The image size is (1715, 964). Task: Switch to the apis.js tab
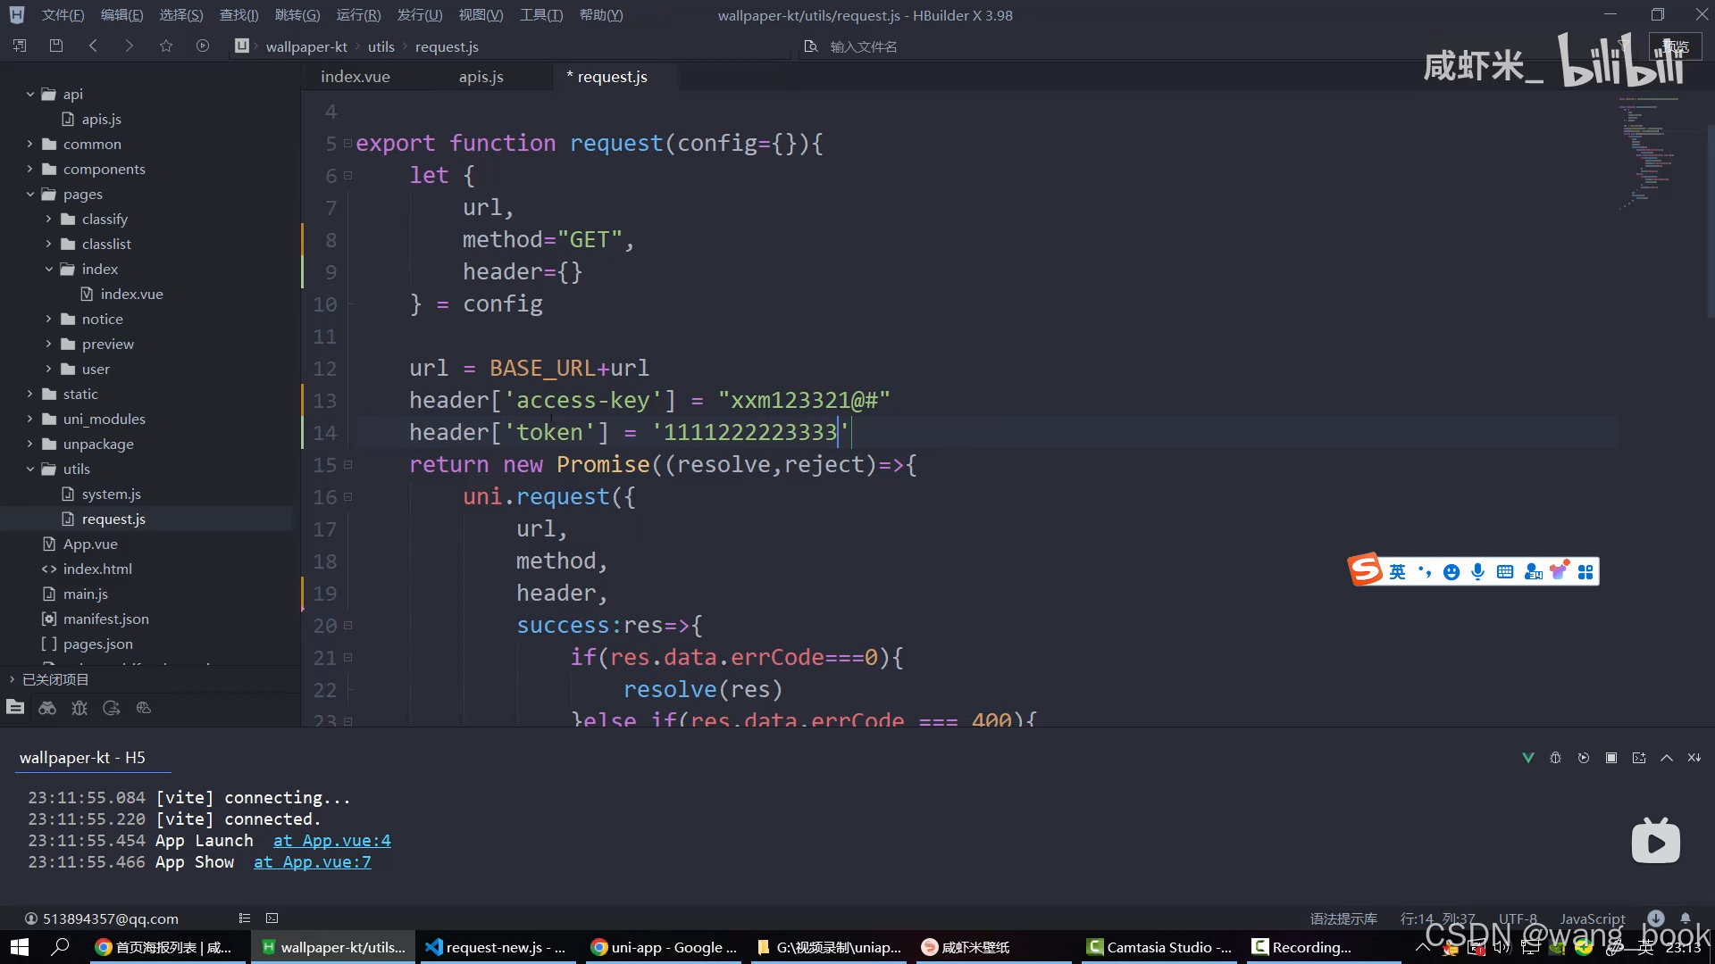click(x=481, y=77)
